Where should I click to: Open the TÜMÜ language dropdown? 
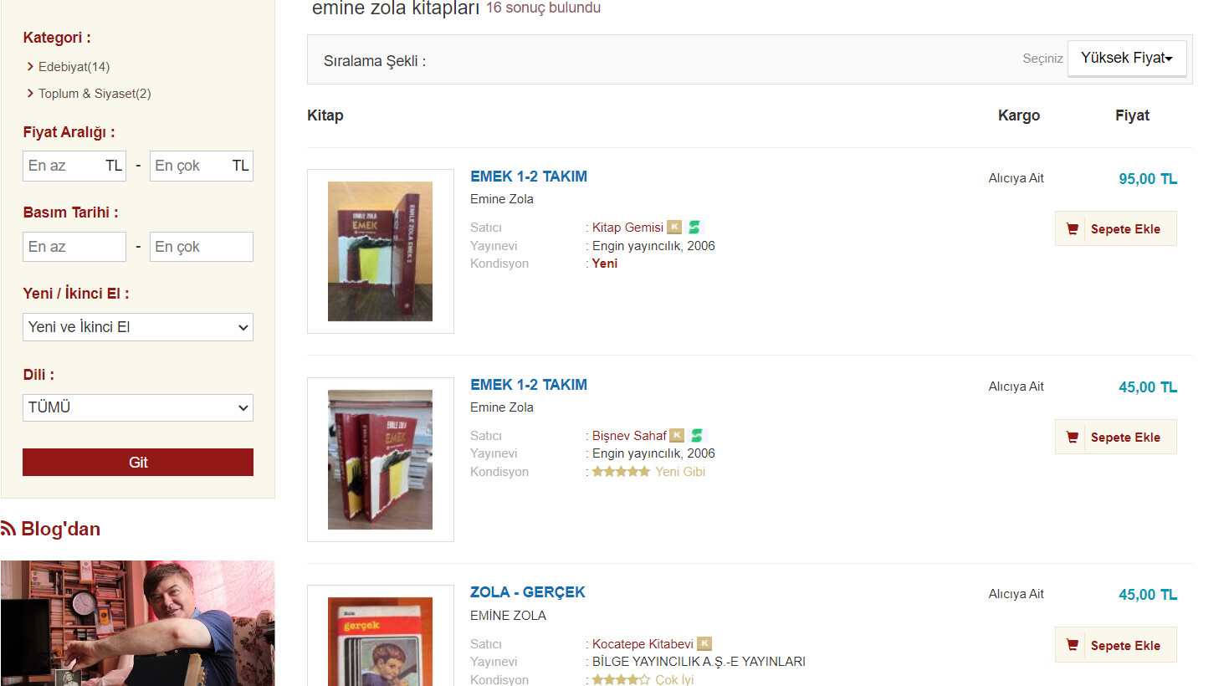(138, 407)
